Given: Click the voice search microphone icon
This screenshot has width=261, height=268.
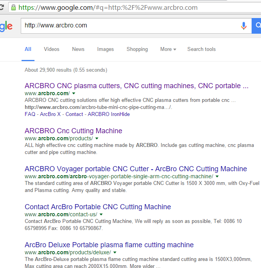Looking at the screenshot, I should pyautogui.click(x=244, y=26).
